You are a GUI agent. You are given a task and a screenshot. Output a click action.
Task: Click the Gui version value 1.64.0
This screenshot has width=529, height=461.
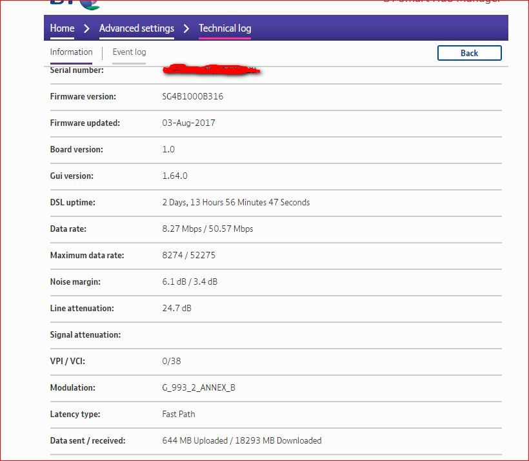tap(175, 176)
